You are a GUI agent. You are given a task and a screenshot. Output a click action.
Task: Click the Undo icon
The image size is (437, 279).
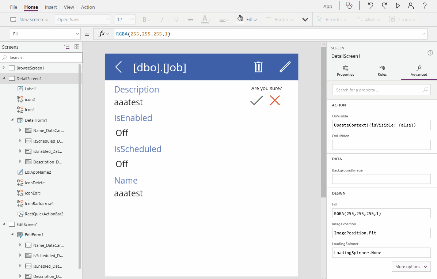[370, 6]
